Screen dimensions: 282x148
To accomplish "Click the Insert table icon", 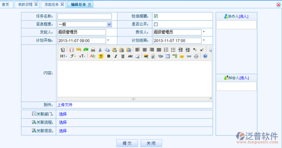I will coord(167,56).
